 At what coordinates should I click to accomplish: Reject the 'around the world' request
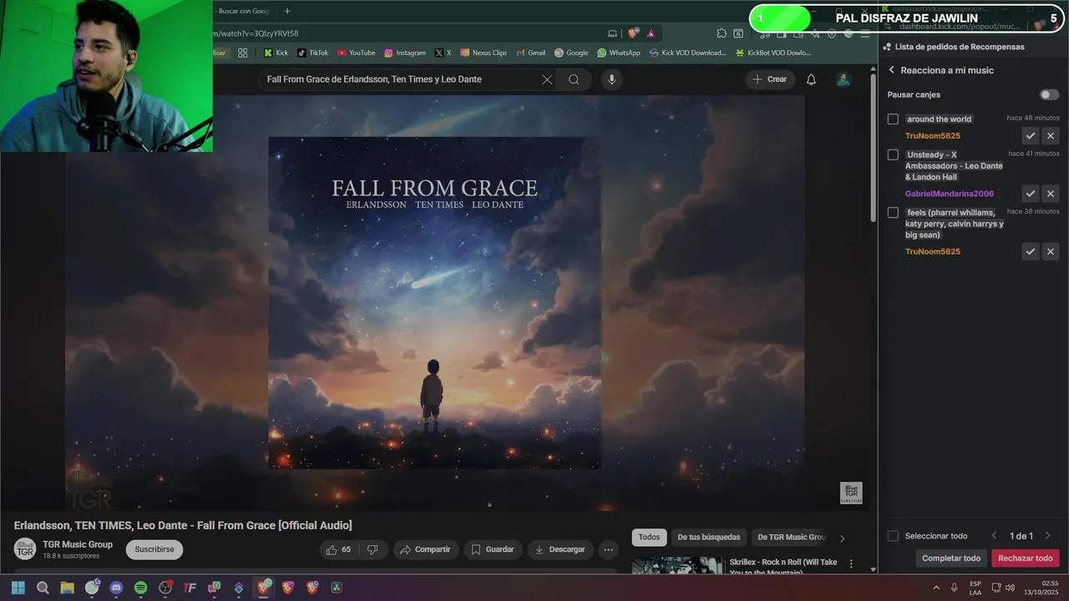coord(1051,135)
